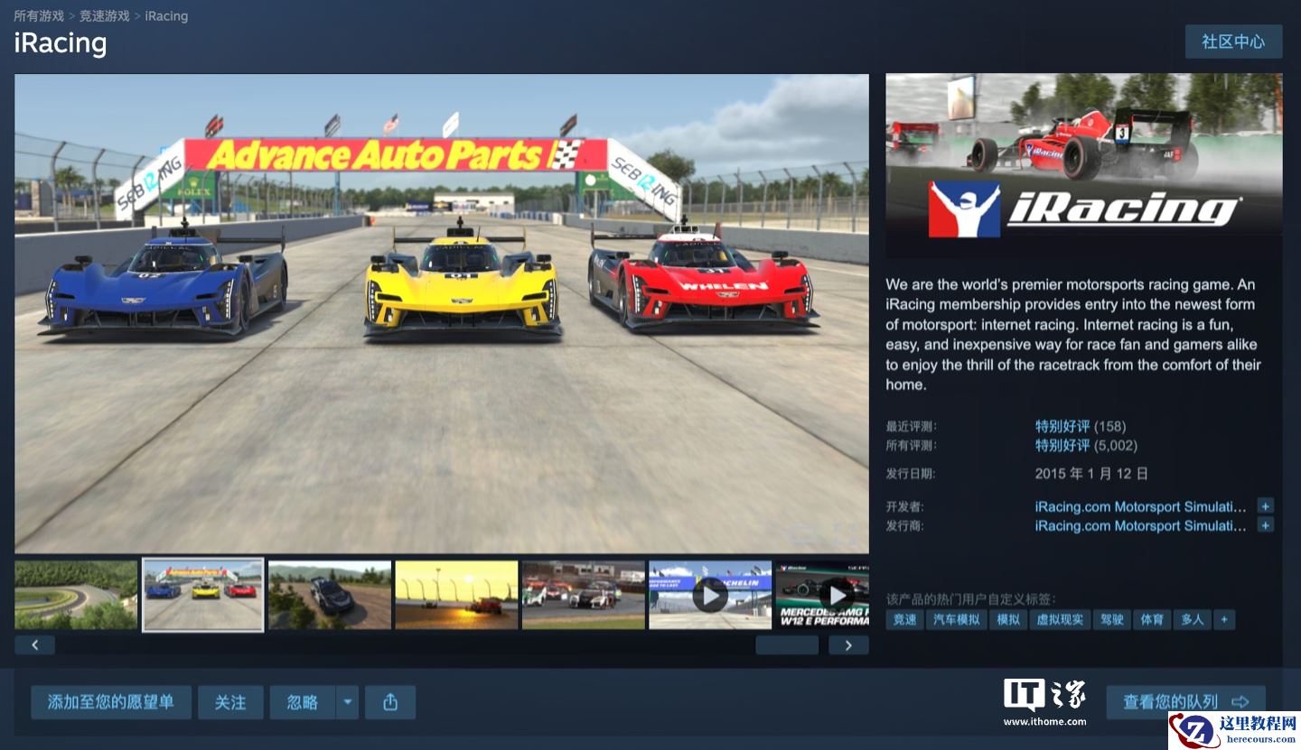Click the 忽略 ignore button
The image size is (1301, 750).
303,702
